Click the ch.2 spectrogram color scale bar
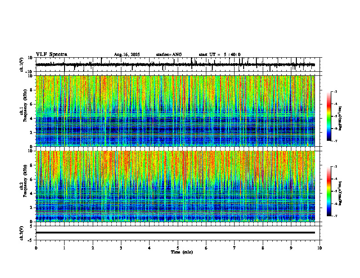Viewport: 360px width, 278px height. [x=329, y=191]
